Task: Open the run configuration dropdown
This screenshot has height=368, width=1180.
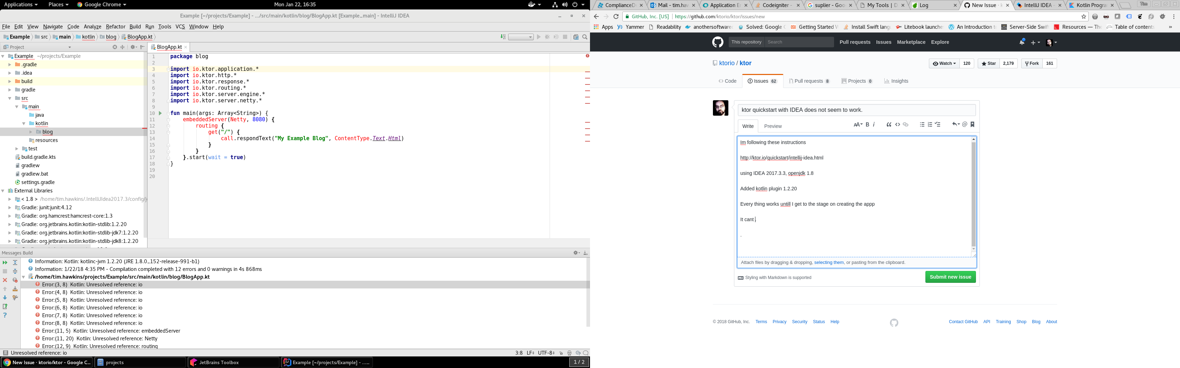Action: [530, 36]
